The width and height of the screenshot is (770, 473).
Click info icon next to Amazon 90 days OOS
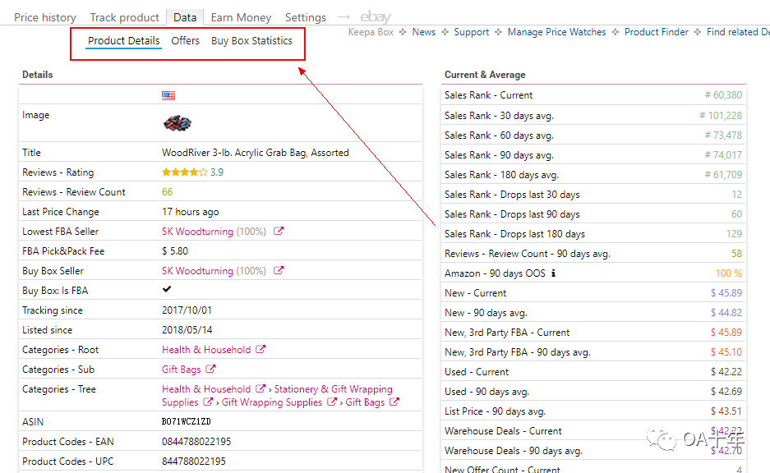(553, 273)
